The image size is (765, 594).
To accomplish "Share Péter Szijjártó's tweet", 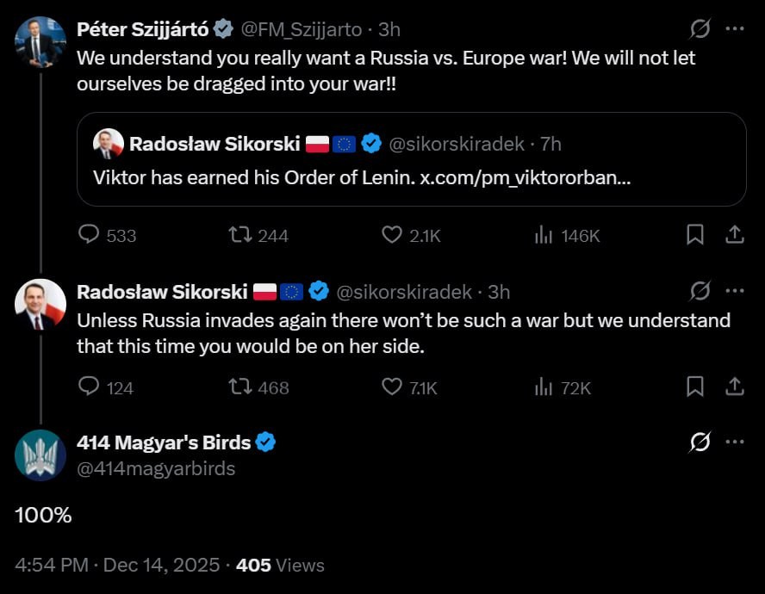I will coord(735,235).
